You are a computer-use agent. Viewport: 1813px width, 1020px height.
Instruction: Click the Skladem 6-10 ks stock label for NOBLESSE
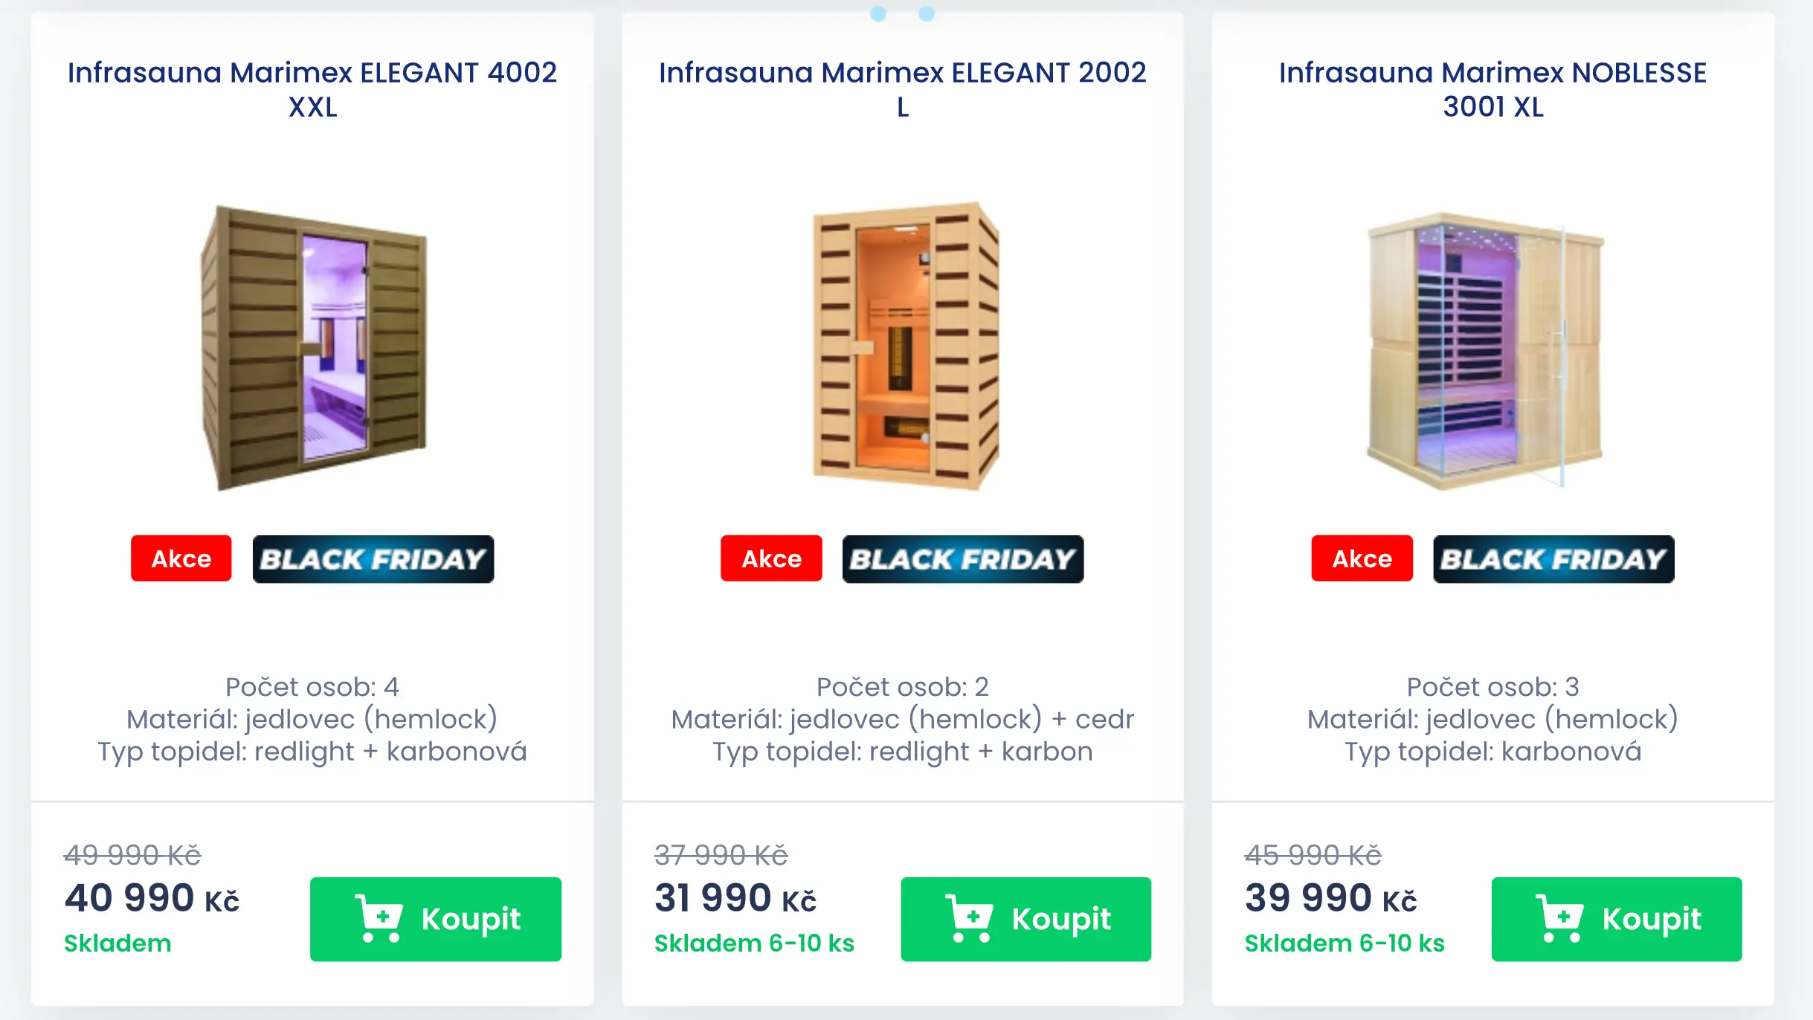(1343, 943)
